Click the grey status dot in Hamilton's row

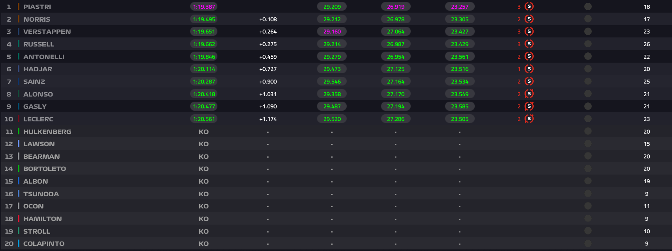point(588,218)
